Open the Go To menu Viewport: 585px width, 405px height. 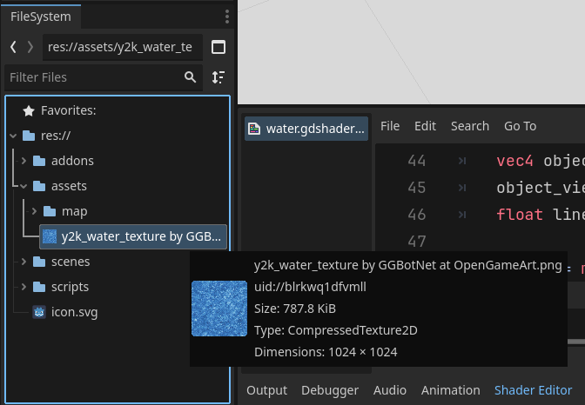click(x=520, y=126)
